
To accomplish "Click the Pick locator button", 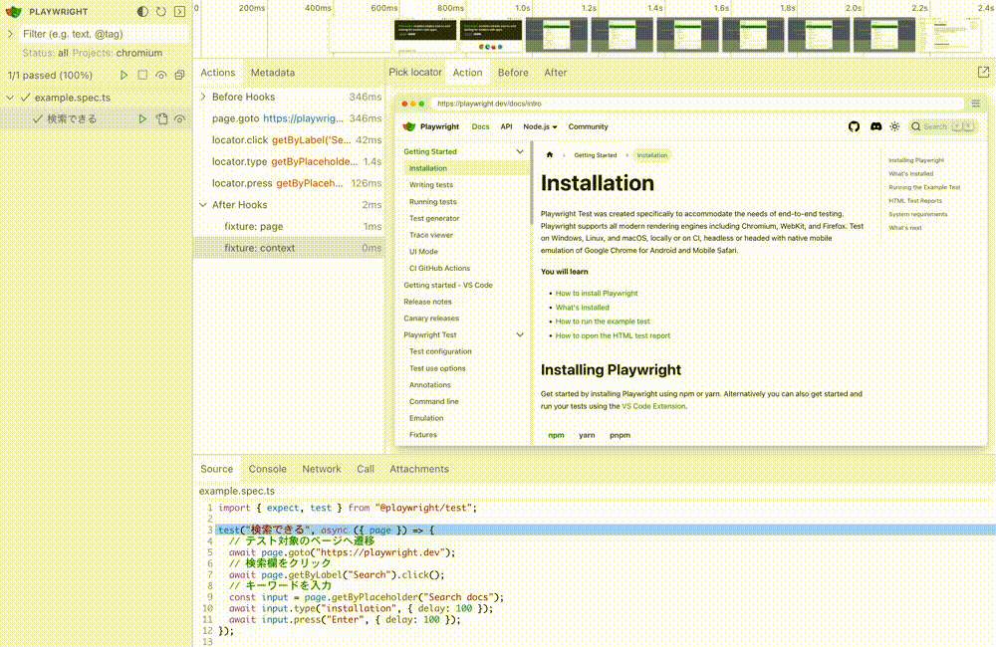I will point(415,73).
